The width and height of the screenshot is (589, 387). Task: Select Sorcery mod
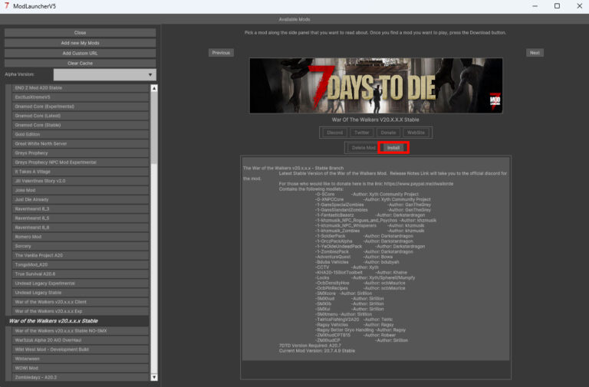click(x=81, y=246)
